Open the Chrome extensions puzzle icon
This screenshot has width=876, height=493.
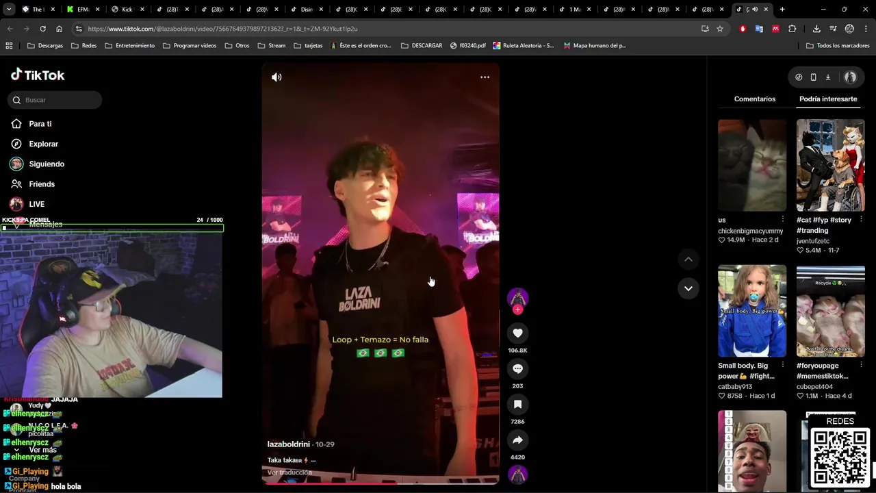click(793, 29)
